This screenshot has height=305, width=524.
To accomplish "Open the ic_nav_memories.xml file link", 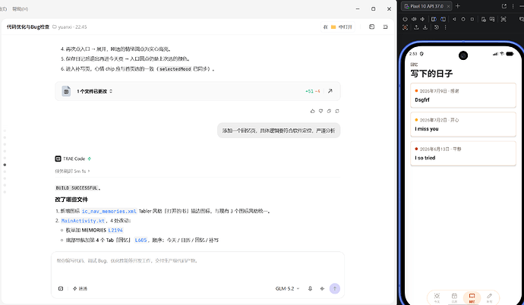I will pos(109,211).
